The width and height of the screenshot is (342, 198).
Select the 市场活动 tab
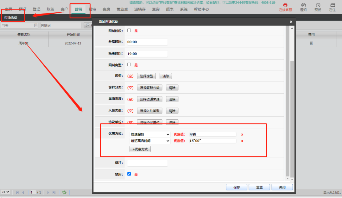[x=11, y=17]
